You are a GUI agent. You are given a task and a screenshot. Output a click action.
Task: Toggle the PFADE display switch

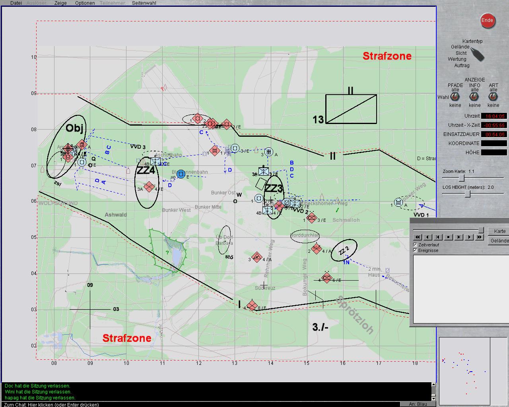pos(455,97)
